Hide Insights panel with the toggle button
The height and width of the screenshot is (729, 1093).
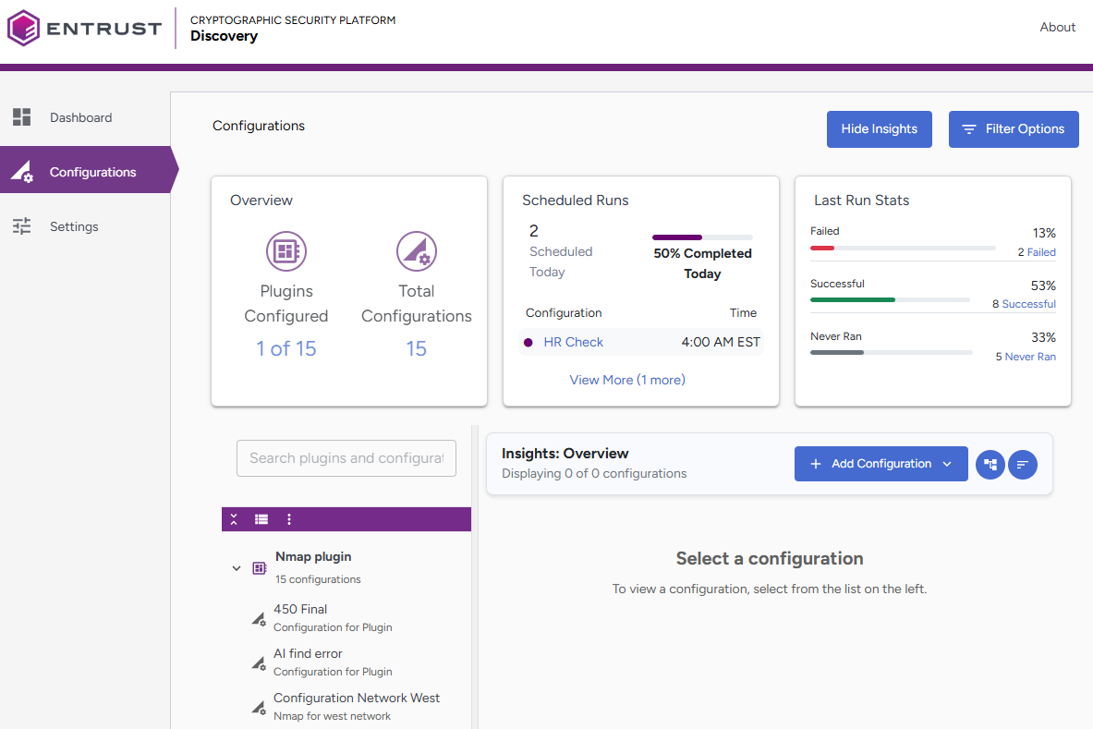[879, 129]
